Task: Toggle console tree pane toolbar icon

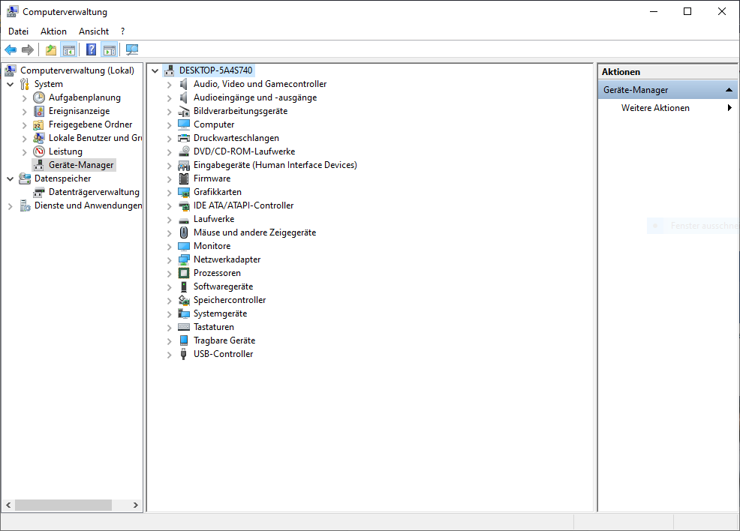Action: pos(69,49)
